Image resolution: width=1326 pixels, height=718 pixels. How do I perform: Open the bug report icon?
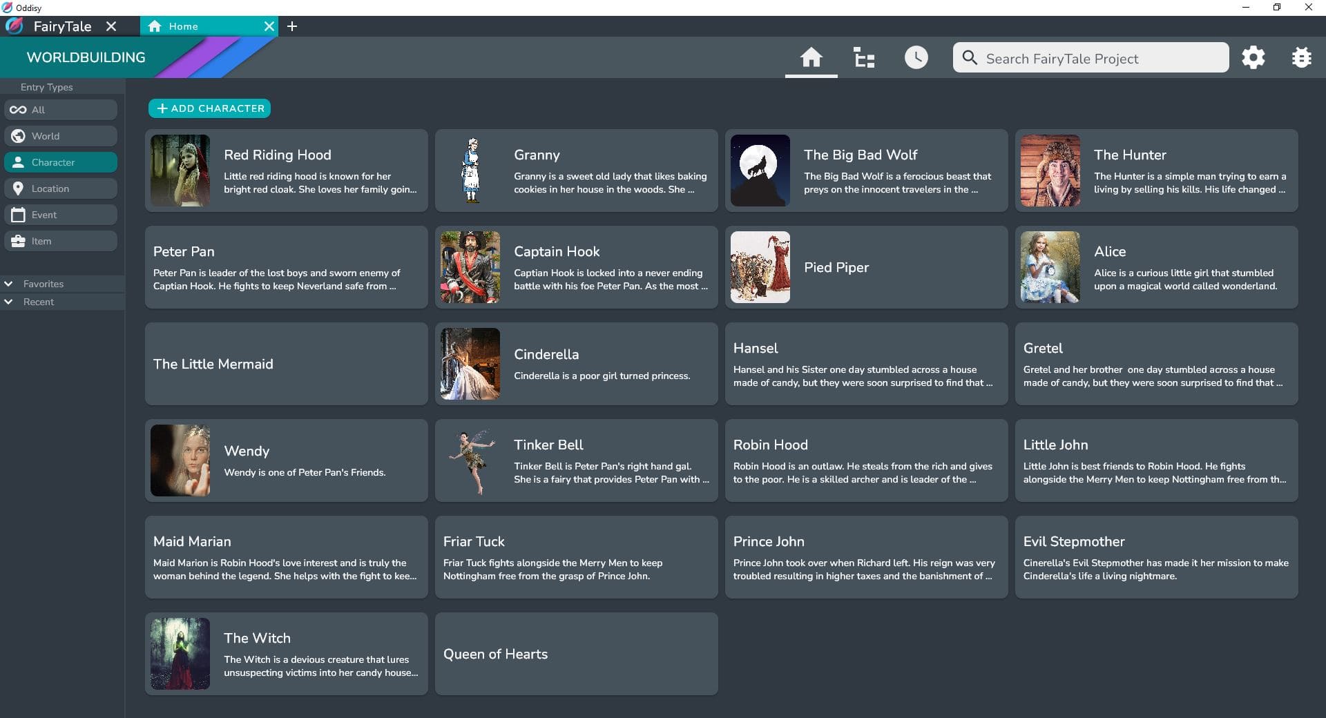click(x=1301, y=57)
